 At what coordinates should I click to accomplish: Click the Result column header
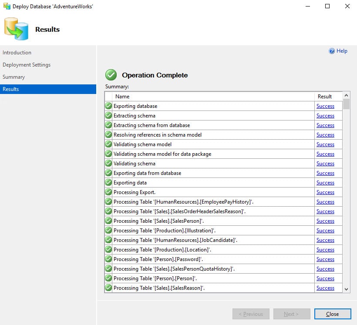(x=329, y=97)
